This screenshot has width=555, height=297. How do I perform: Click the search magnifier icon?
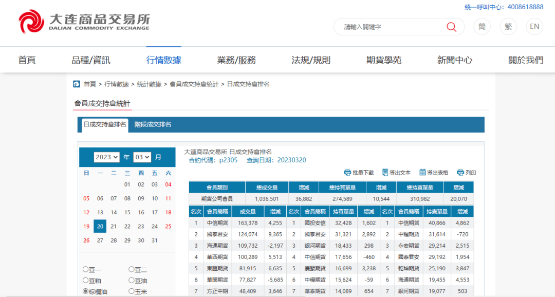[451, 27]
